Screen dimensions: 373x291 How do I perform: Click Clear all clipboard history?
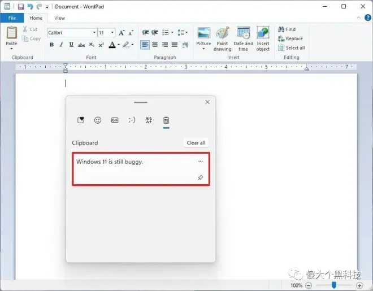pyautogui.click(x=196, y=142)
